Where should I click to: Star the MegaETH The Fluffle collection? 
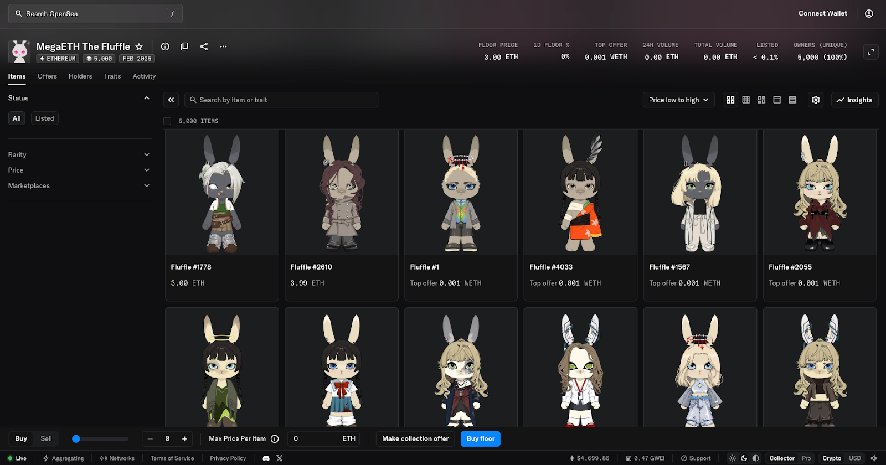point(139,47)
